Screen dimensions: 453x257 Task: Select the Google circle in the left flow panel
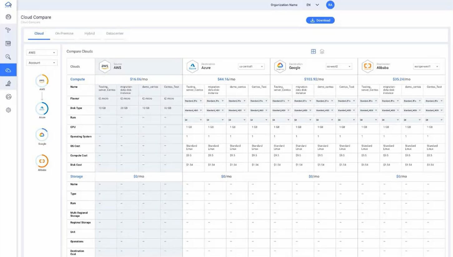tap(42, 135)
